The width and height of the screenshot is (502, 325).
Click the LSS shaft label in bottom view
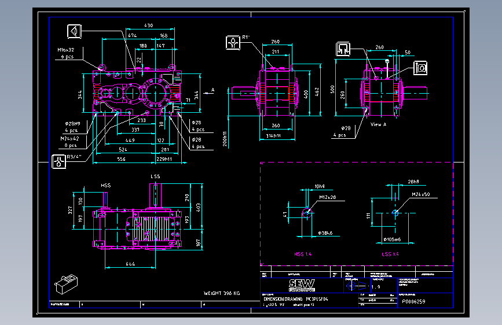(155, 176)
